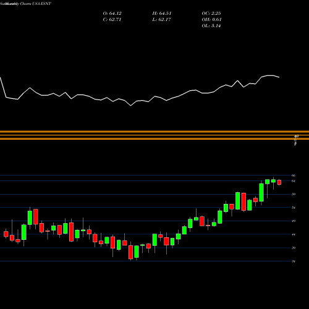309x309 pixels.
Task: Click the 'OL: 3.14' reading
Action: [x=211, y=26]
